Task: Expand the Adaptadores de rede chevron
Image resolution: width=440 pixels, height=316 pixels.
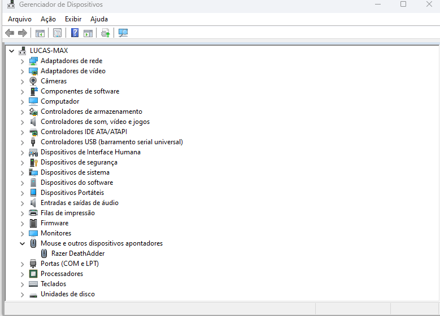Action: point(22,61)
